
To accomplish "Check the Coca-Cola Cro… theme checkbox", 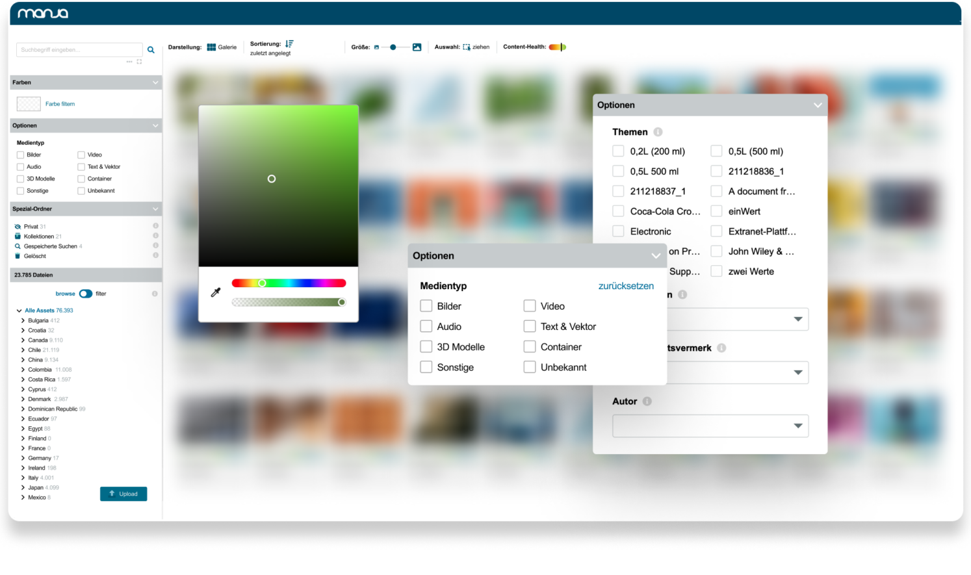I will pyautogui.click(x=618, y=211).
